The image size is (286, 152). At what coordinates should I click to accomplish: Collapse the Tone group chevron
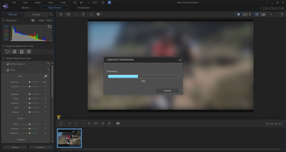point(4,70)
